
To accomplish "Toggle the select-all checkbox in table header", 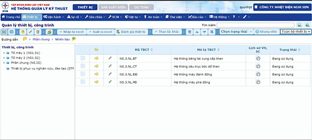I will [83, 50].
